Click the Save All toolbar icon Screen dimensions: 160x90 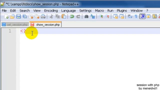[25, 16]
